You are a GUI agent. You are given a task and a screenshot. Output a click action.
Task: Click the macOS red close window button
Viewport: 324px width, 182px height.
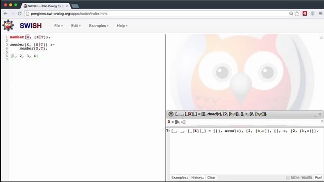pyautogui.click(x=6, y=5)
